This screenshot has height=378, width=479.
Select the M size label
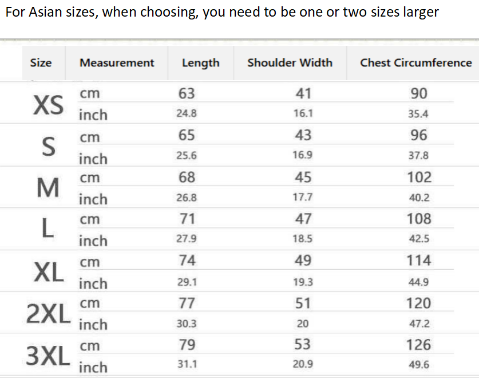pos(48,188)
